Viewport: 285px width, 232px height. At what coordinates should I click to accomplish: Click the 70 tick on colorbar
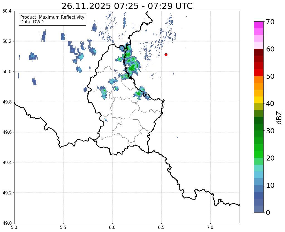(x=270, y=22)
